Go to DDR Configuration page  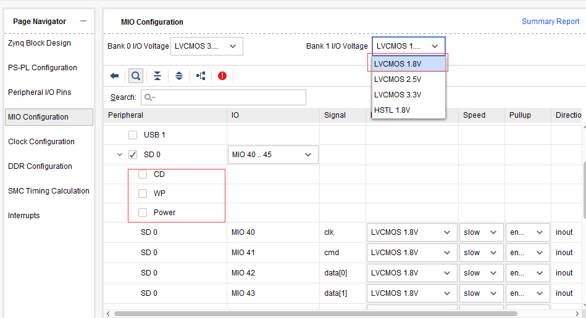click(40, 166)
